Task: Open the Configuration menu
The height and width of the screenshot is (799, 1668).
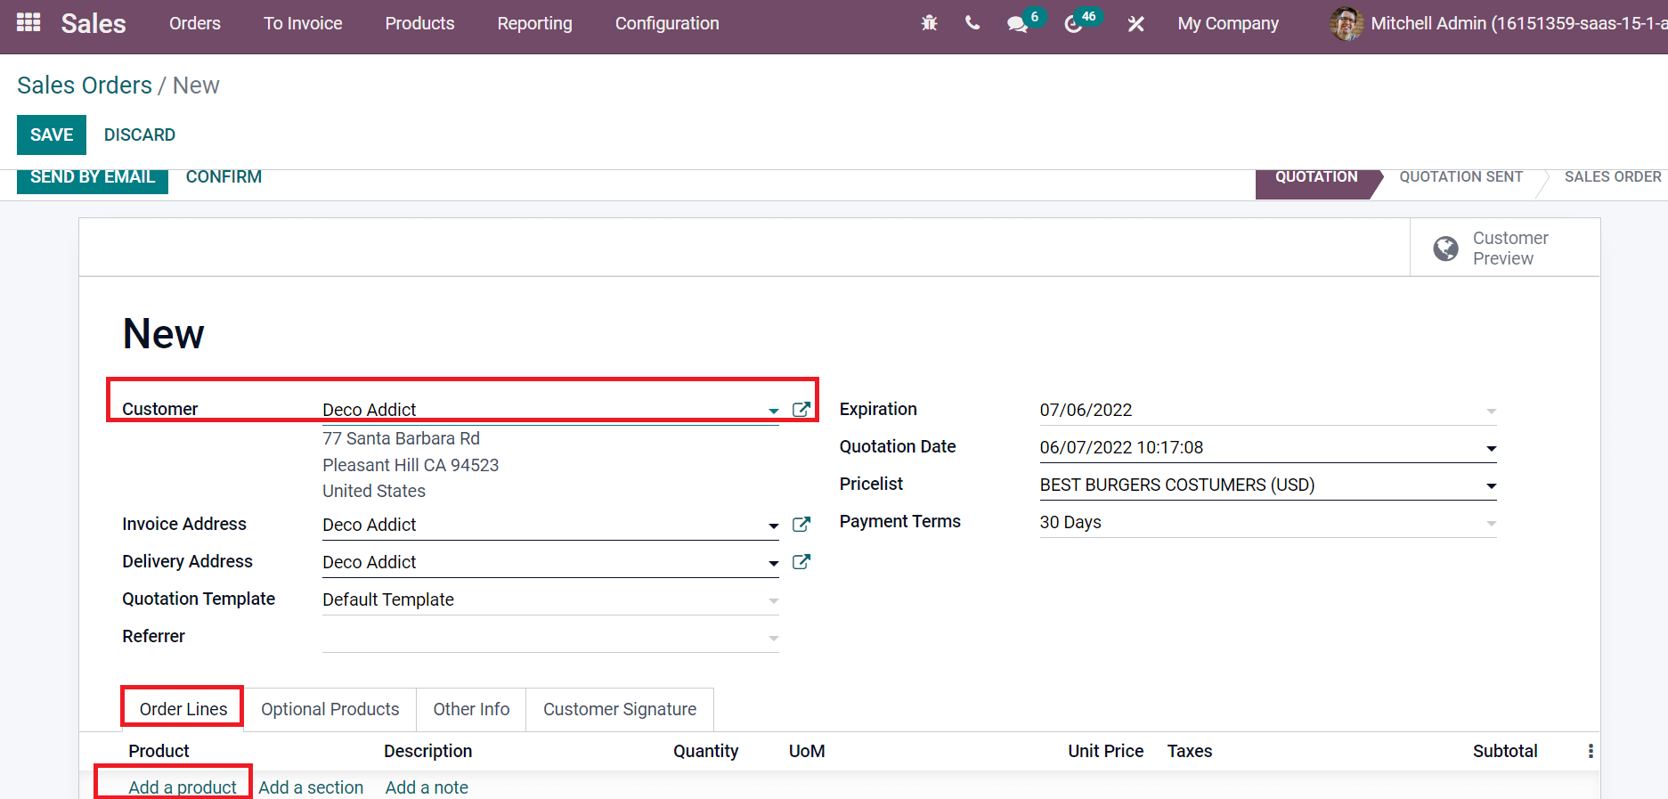Action: click(x=667, y=23)
